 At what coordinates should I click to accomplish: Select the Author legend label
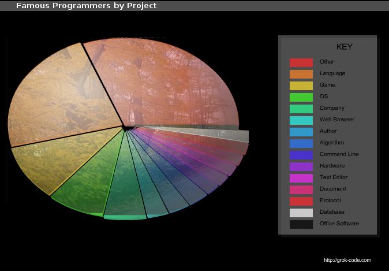(328, 131)
